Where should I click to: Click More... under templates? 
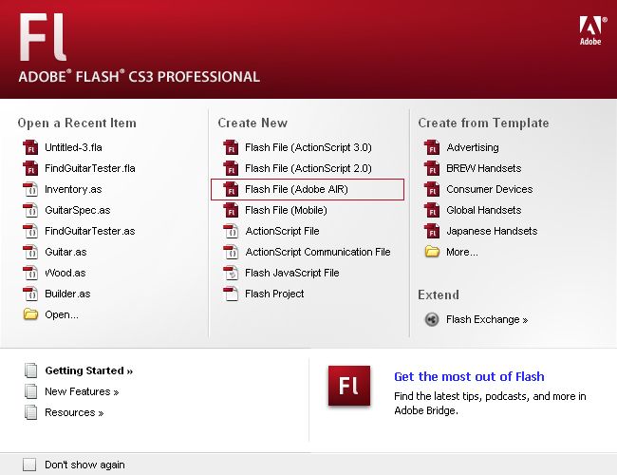[462, 252]
